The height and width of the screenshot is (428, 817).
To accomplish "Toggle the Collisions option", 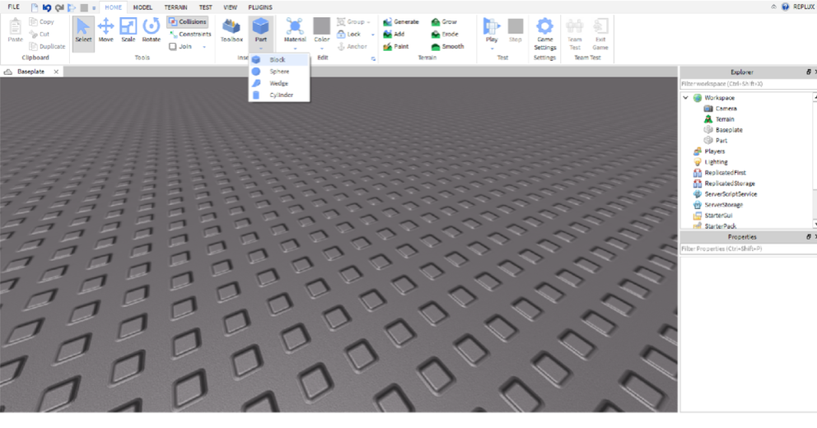I will point(187,22).
